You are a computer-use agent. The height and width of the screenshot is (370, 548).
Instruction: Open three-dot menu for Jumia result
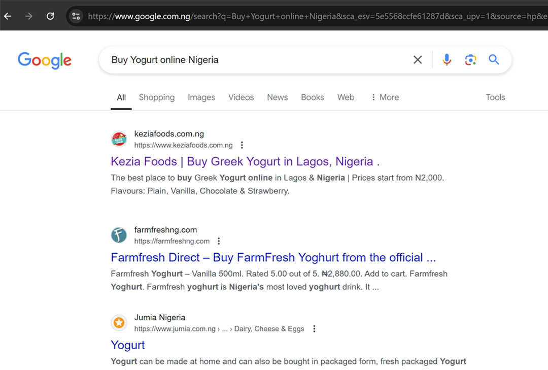(x=314, y=329)
